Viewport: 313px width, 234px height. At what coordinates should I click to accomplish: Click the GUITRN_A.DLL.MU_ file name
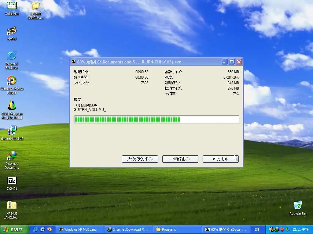90,110
